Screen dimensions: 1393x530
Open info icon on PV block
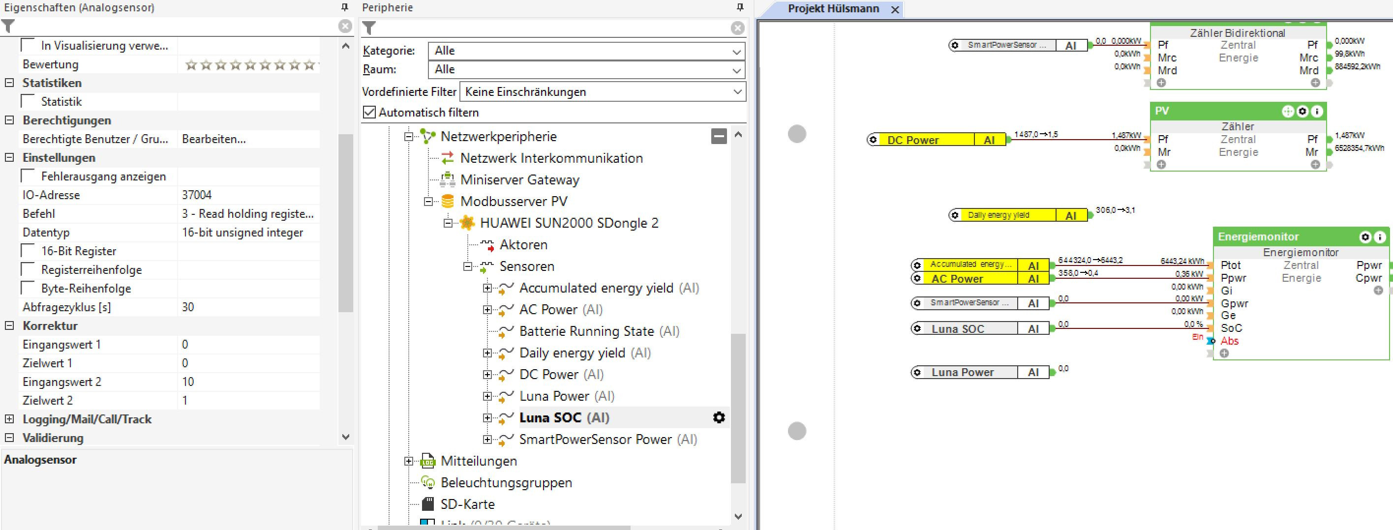tap(1317, 111)
